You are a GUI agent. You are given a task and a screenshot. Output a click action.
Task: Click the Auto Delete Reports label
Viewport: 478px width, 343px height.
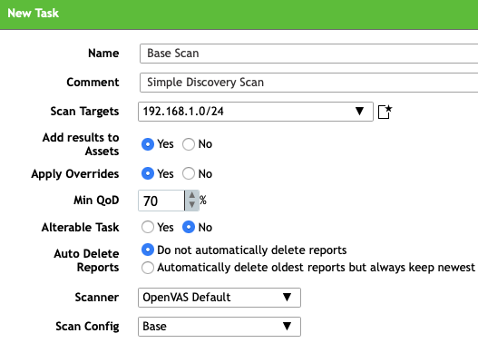[86, 260]
